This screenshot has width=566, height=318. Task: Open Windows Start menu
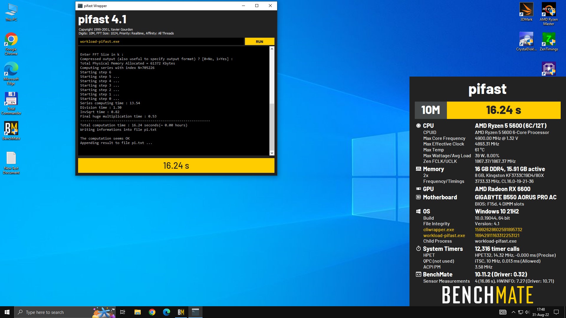(x=7, y=312)
